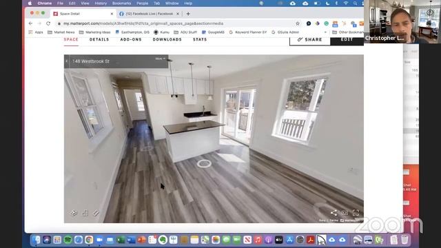441x248 pixels.
Task: Open the App Store from the Dock
Action: tap(289, 240)
